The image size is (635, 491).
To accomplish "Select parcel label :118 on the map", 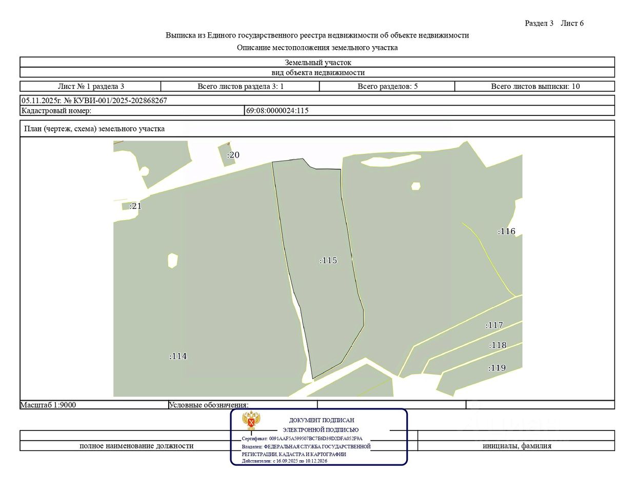I will click(x=498, y=345).
